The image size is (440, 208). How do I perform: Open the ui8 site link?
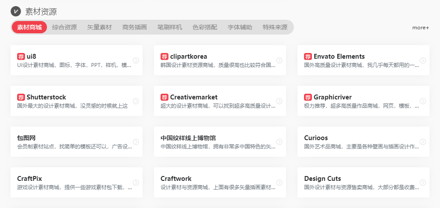pyautogui.click(x=32, y=56)
